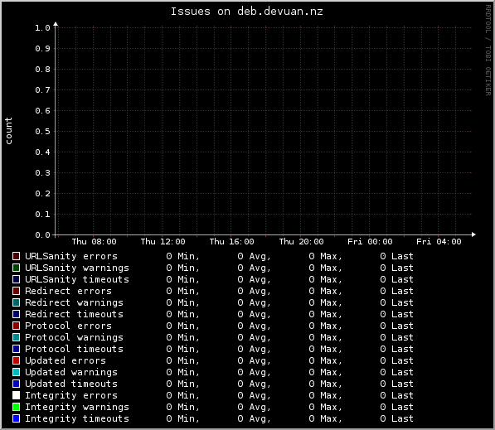Click the Integrity timeouts blue swatch

click(x=16, y=418)
